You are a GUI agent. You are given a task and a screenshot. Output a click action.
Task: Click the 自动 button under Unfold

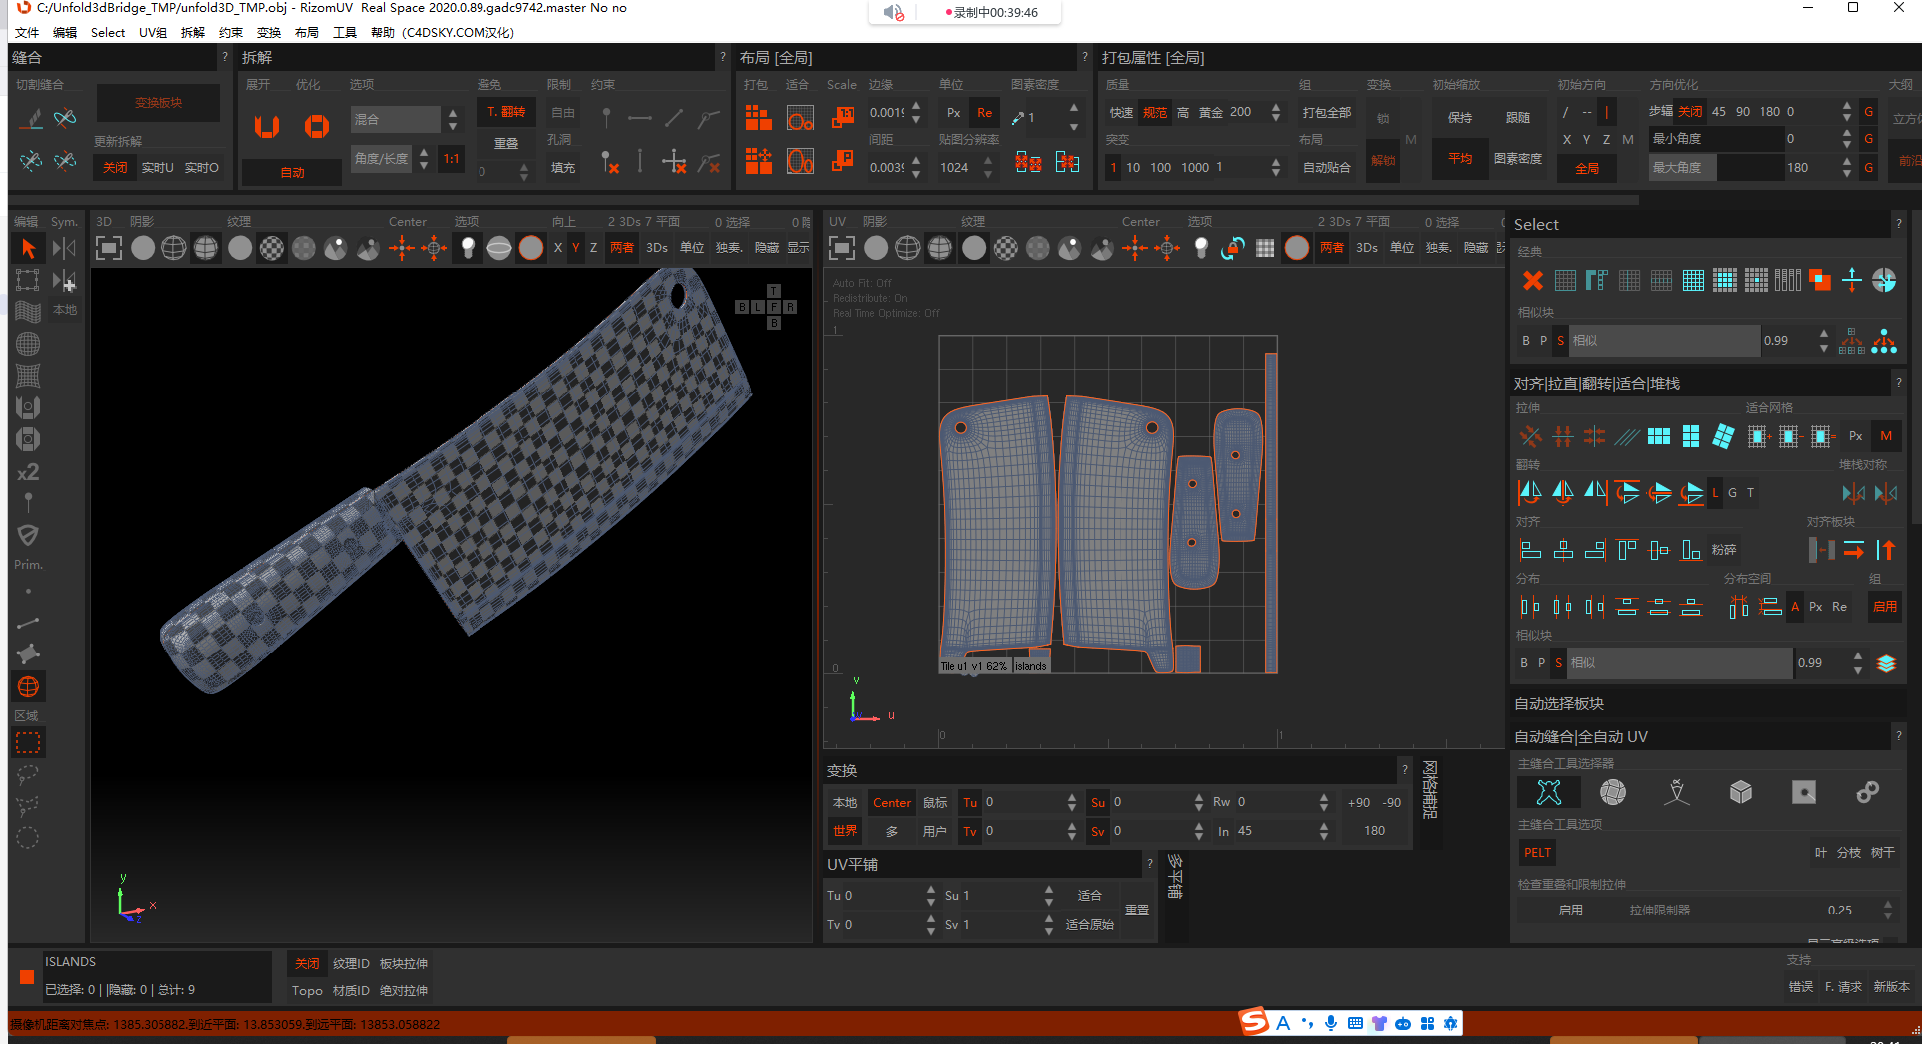[x=292, y=173]
